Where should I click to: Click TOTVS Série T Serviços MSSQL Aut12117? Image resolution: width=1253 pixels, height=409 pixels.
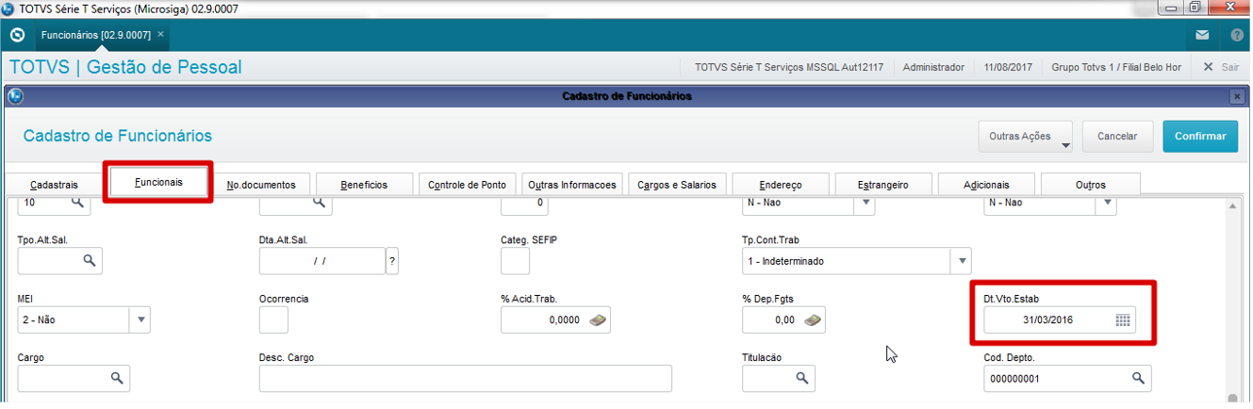point(789,68)
